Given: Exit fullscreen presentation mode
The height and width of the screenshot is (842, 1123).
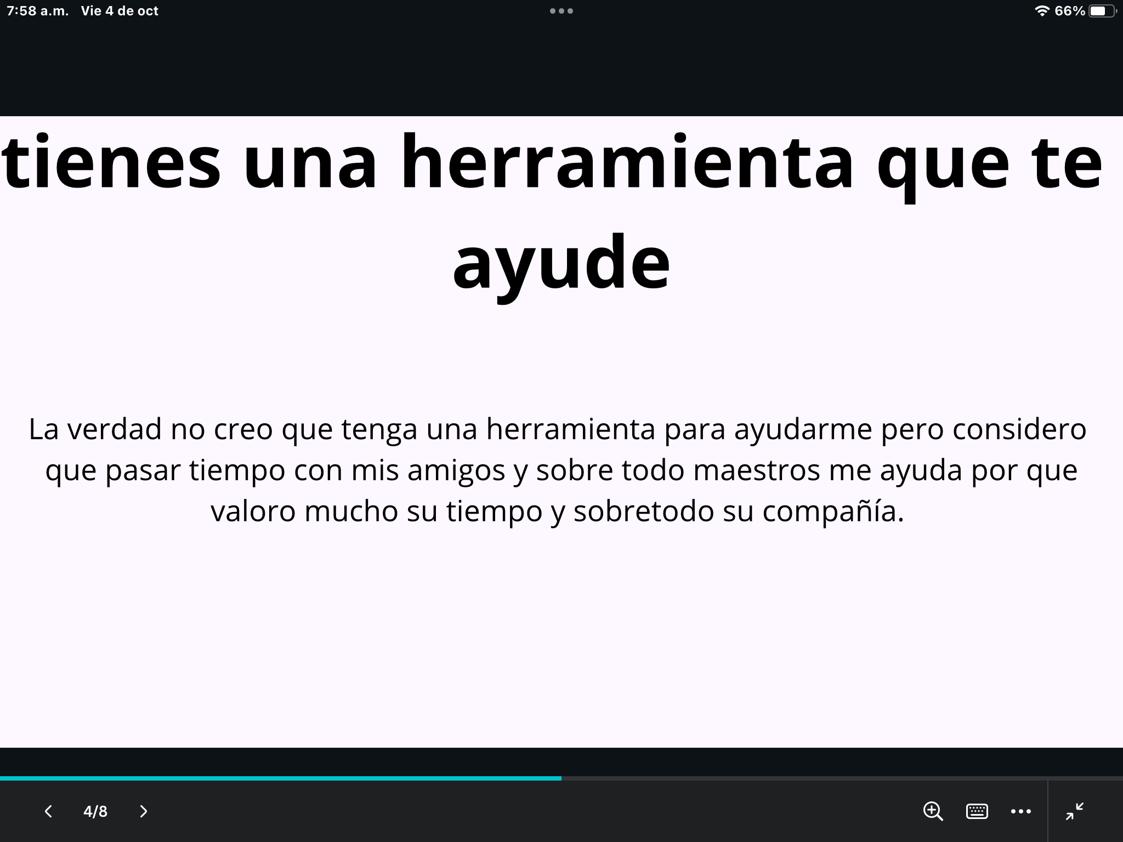Looking at the screenshot, I should click(1074, 811).
